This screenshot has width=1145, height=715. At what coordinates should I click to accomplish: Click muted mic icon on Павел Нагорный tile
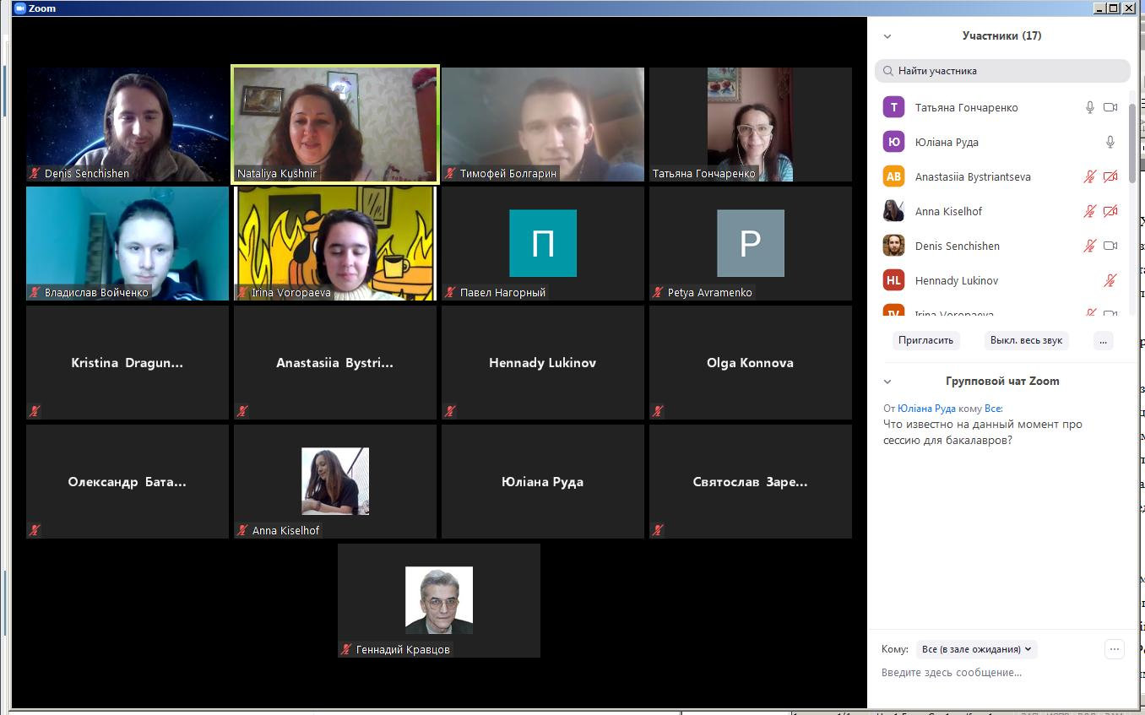tap(450, 292)
